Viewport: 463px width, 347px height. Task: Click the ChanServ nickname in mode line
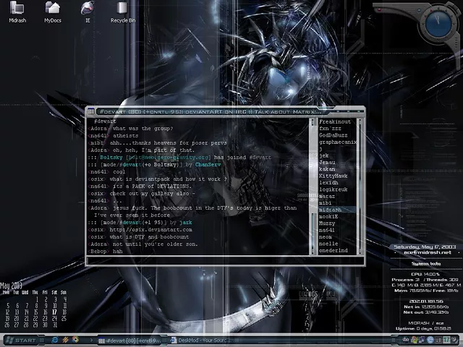pyautogui.click(x=208, y=165)
